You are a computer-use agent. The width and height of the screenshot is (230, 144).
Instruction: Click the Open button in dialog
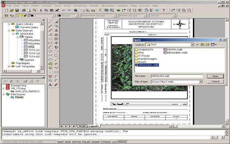click(215, 76)
